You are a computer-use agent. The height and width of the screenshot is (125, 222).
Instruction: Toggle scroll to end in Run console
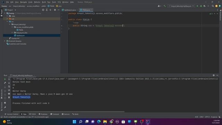(9, 90)
